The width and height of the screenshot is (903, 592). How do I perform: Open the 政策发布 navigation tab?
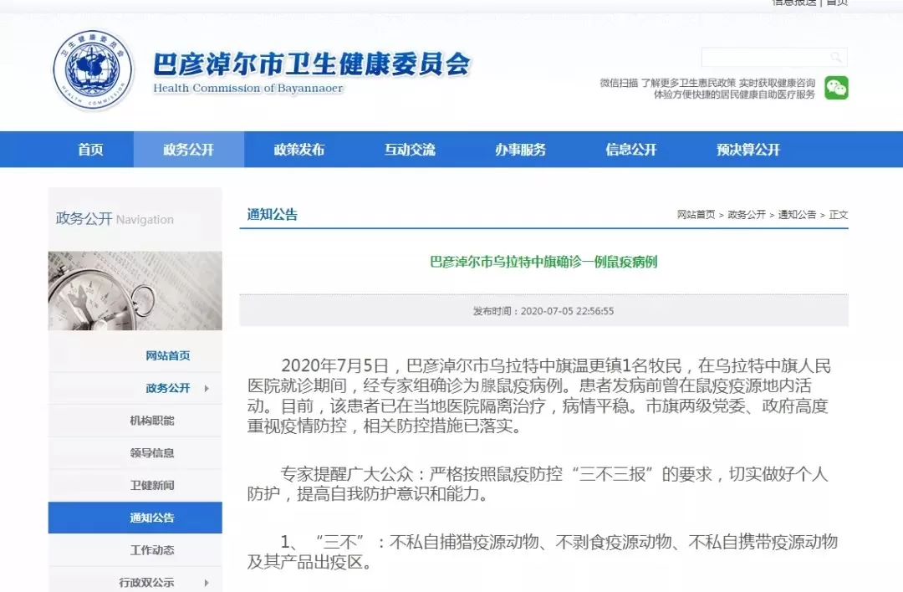pos(298,150)
